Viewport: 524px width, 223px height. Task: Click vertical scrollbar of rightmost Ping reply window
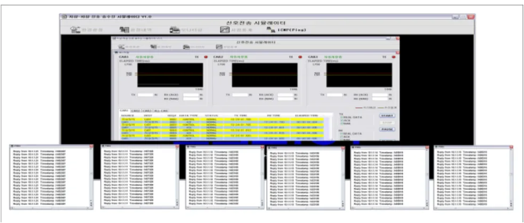(511, 177)
